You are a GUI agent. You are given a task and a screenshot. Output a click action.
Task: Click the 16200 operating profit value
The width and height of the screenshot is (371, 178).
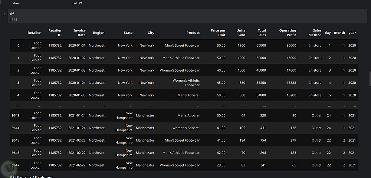click(291, 95)
